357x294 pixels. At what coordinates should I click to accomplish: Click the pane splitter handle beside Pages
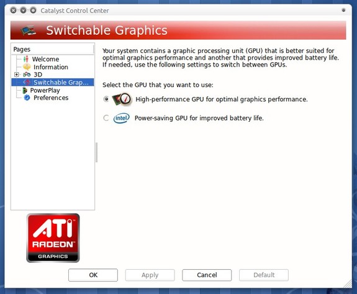coord(96,152)
